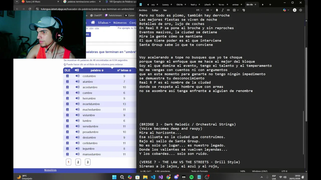
Task: Open Visual Studio Code from taskbar
Action: pyautogui.click(x=153, y=177)
